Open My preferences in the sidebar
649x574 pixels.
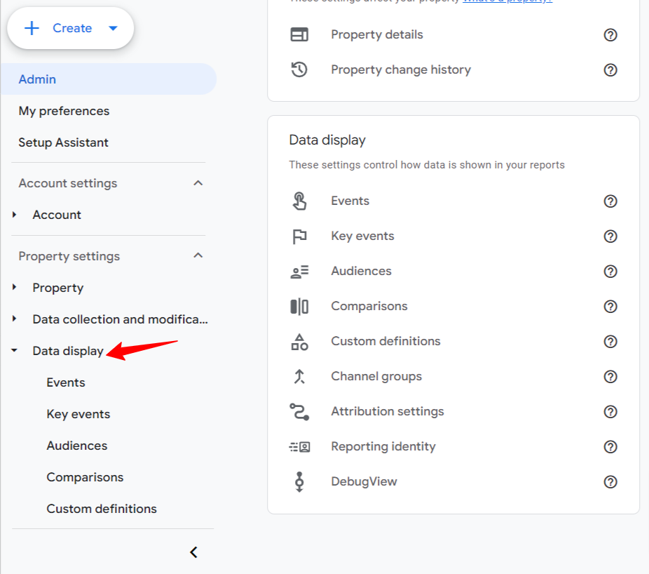pyautogui.click(x=64, y=111)
